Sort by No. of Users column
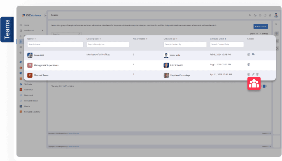This screenshot has height=161, width=282. coord(140,39)
